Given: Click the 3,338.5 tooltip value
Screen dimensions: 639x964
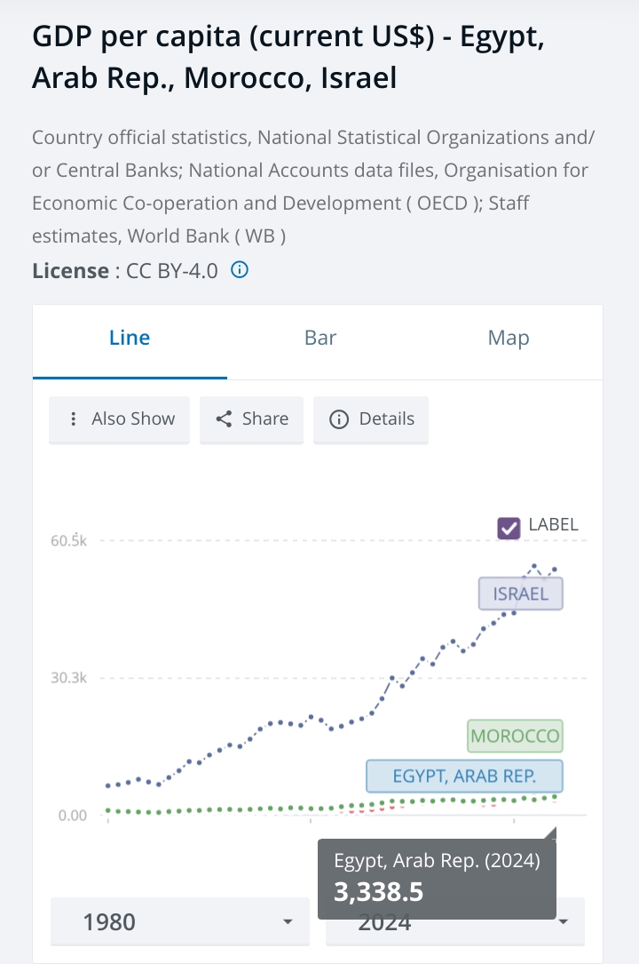Looking at the screenshot, I should pos(379,891).
